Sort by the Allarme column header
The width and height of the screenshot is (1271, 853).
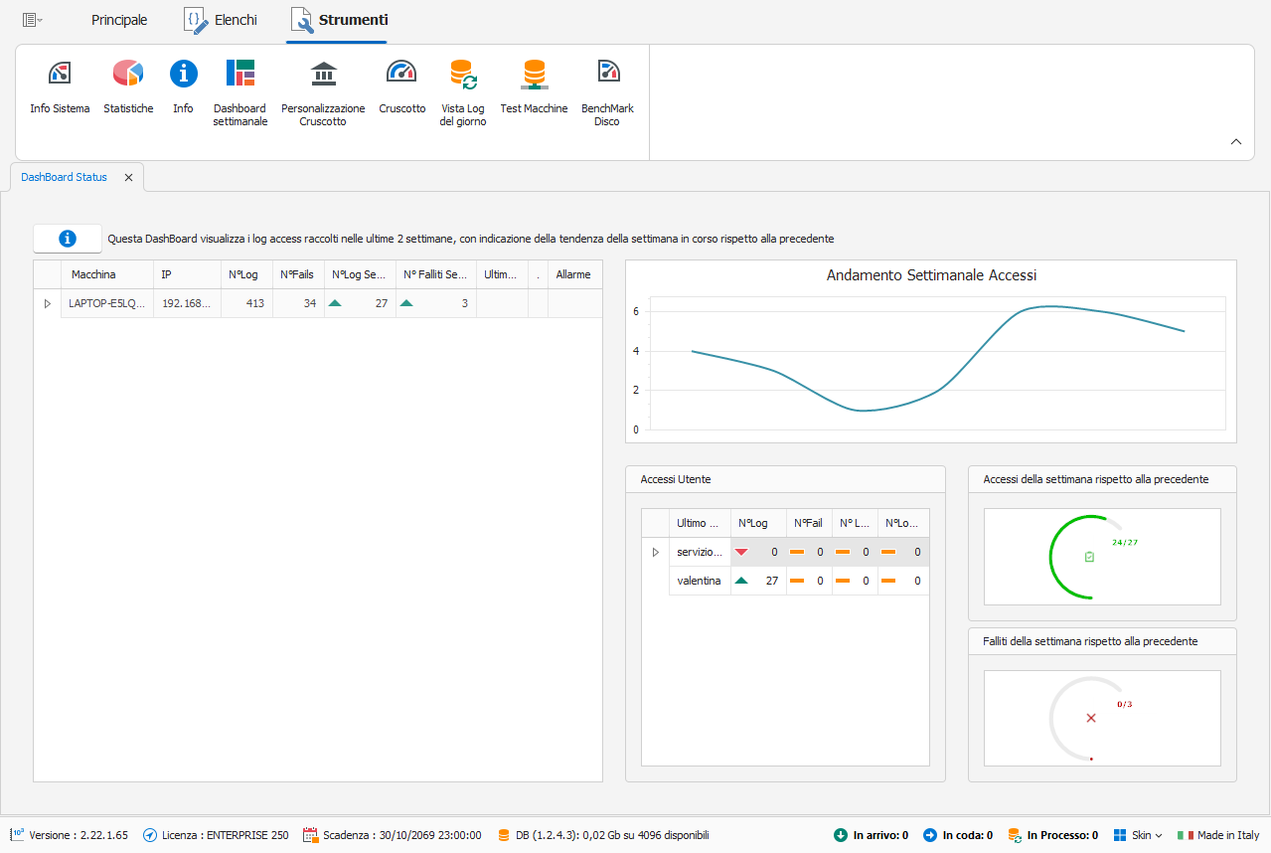[575, 274]
